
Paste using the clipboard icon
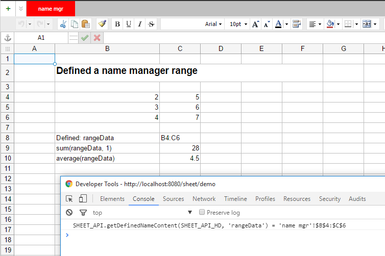pos(85,24)
